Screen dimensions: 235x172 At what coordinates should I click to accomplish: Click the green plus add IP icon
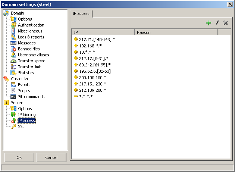(209, 23)
